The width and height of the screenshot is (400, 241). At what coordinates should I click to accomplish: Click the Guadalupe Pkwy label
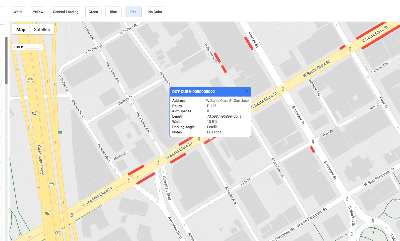point(41,160)
